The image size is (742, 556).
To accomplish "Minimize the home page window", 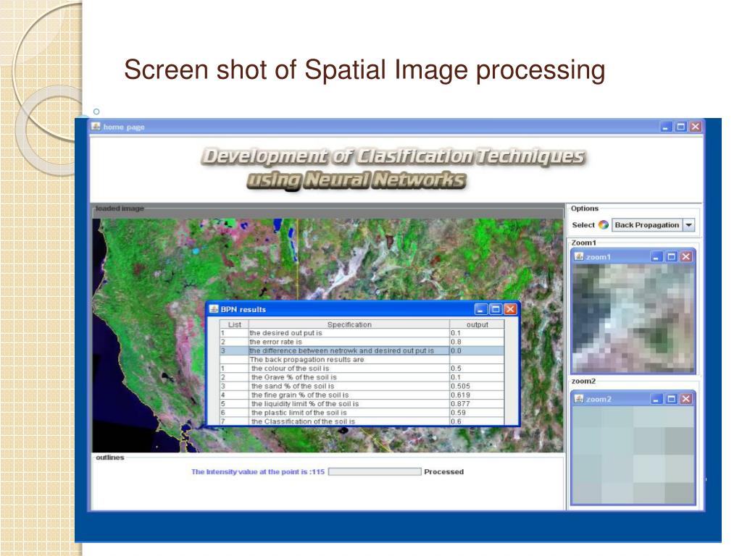I will (x=666, y=127).
